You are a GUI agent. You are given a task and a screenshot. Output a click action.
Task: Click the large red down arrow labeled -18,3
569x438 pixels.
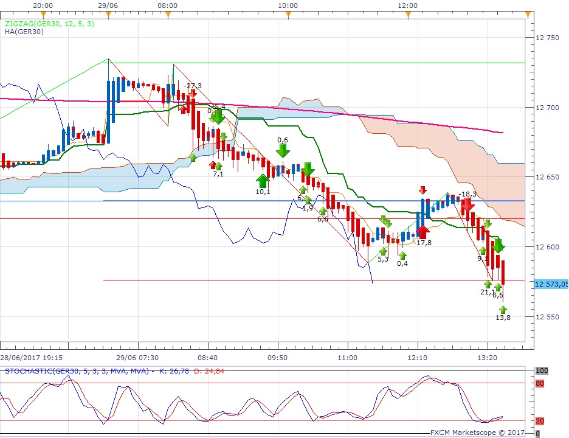[x=467, y=205]
